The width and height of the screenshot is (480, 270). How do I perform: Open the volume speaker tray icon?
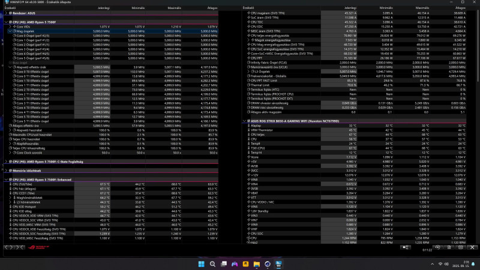pyautogui.click(x=446, y=264)
